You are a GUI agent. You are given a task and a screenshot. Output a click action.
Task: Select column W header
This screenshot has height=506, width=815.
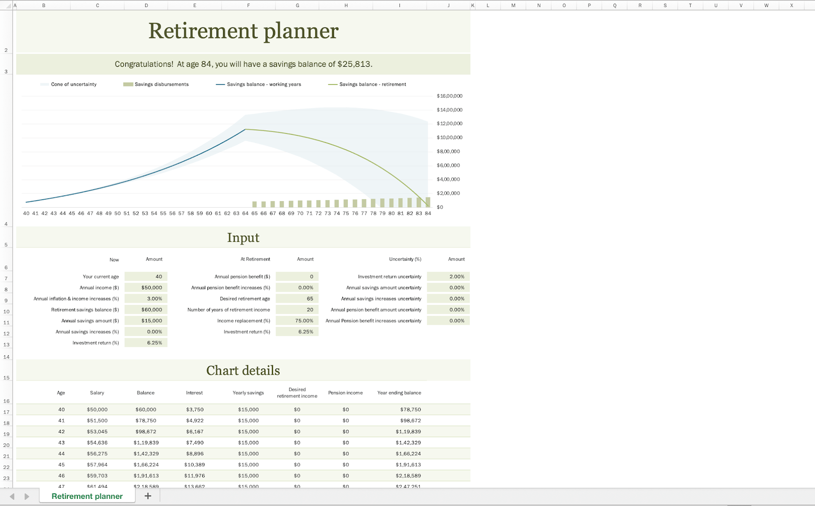click(766, 5)
